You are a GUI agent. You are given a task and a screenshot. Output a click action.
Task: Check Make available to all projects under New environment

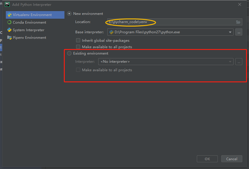78,47
